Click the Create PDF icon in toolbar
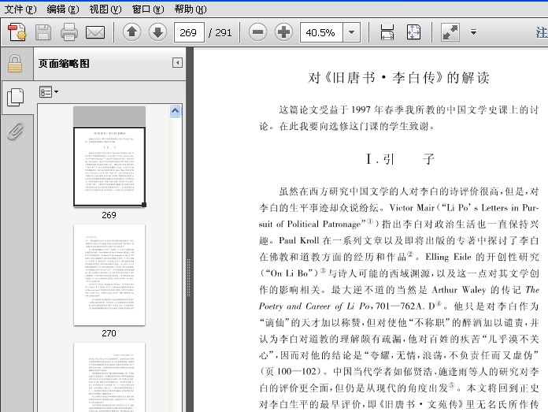The height and width of the screenshot is (412, 548). [17, 32]
